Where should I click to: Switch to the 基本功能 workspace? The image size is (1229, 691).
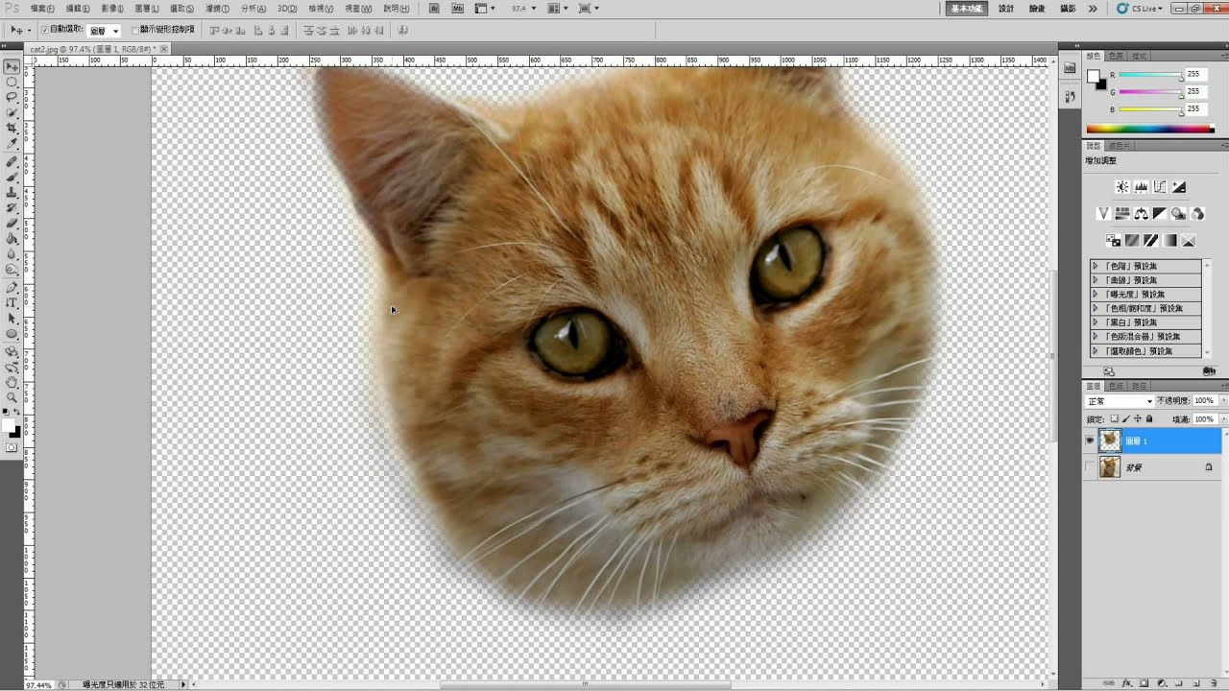pyautogui.click(x=966, y=9)
